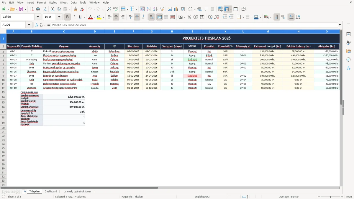This screenshot has width=354, height=199.
Task: Open the Data menu
Action: click(x=73, y=2)
